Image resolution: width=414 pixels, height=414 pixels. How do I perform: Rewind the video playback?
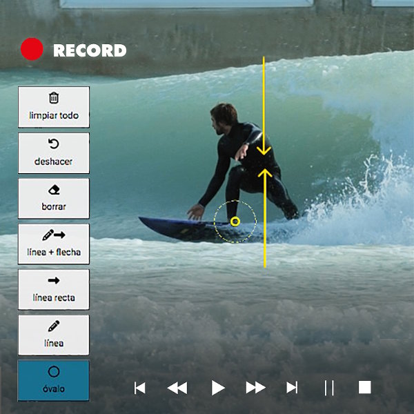coord(177,388)
